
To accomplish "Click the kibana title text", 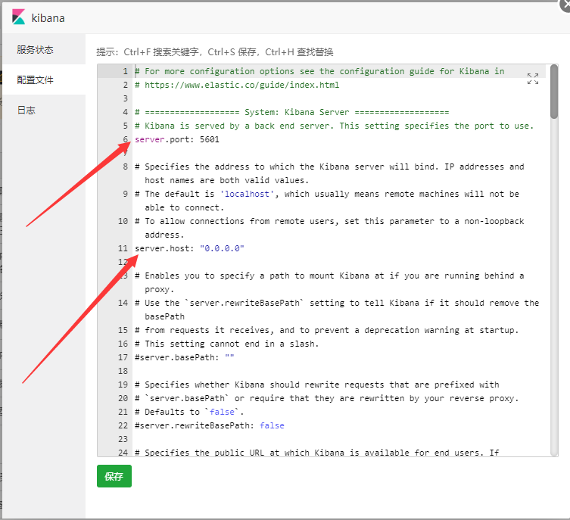I will point(48,18).
